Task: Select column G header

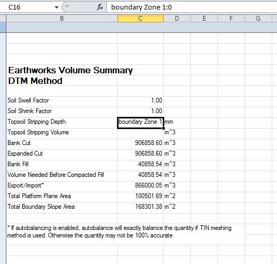Action: [x=258, y=19]
